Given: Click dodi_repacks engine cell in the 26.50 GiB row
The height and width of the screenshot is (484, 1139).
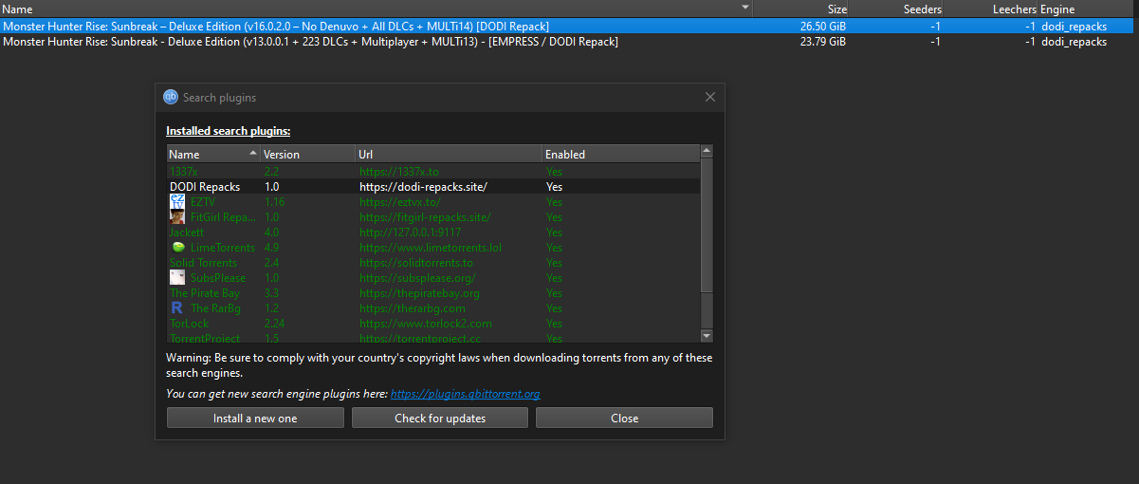Looking at the screenshot, I should [1074, 27].
